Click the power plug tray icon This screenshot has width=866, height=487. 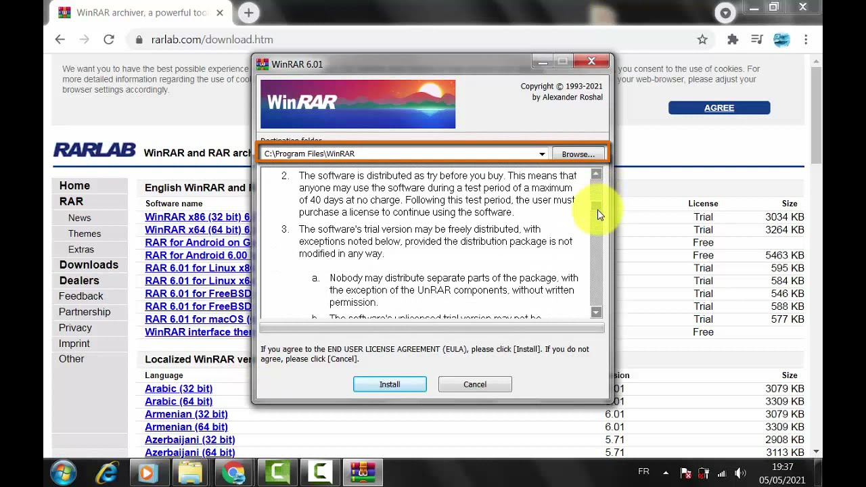point(704,473)
